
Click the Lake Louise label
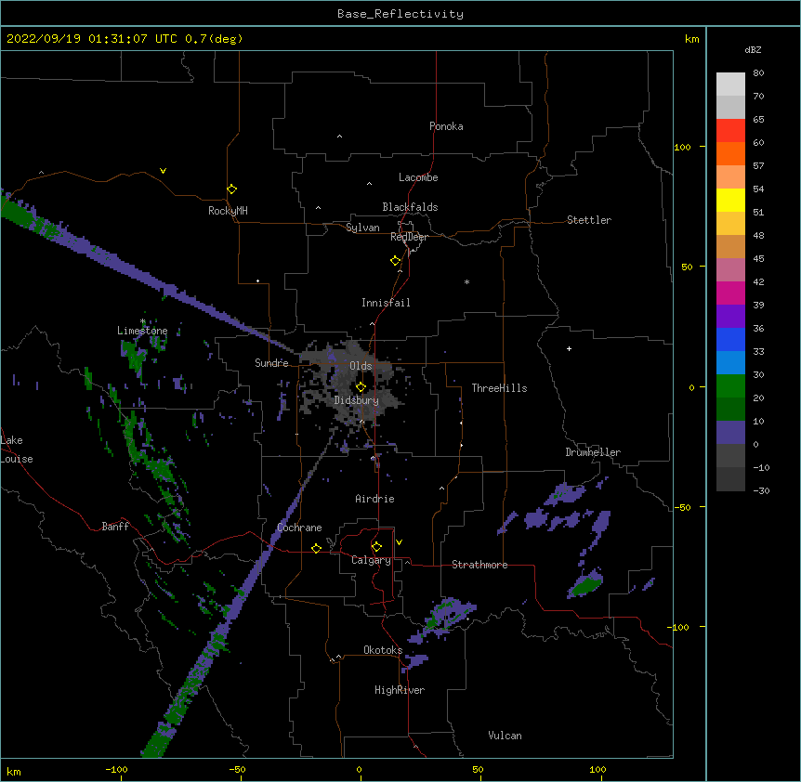tap(17, 450)
